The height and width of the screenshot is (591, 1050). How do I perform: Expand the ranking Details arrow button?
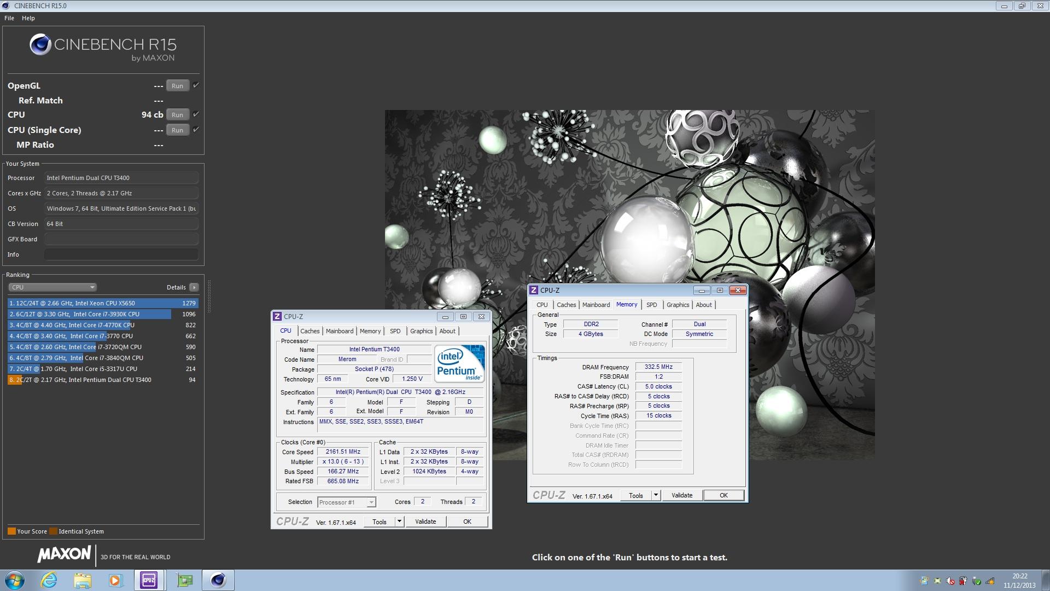pos(194,287)
